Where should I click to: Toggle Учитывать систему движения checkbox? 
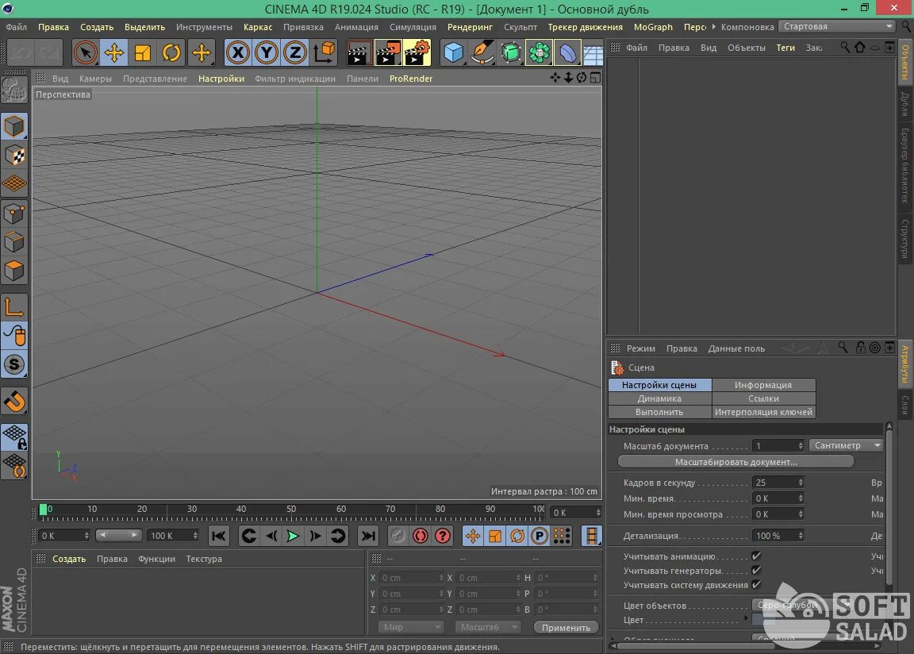756,585
